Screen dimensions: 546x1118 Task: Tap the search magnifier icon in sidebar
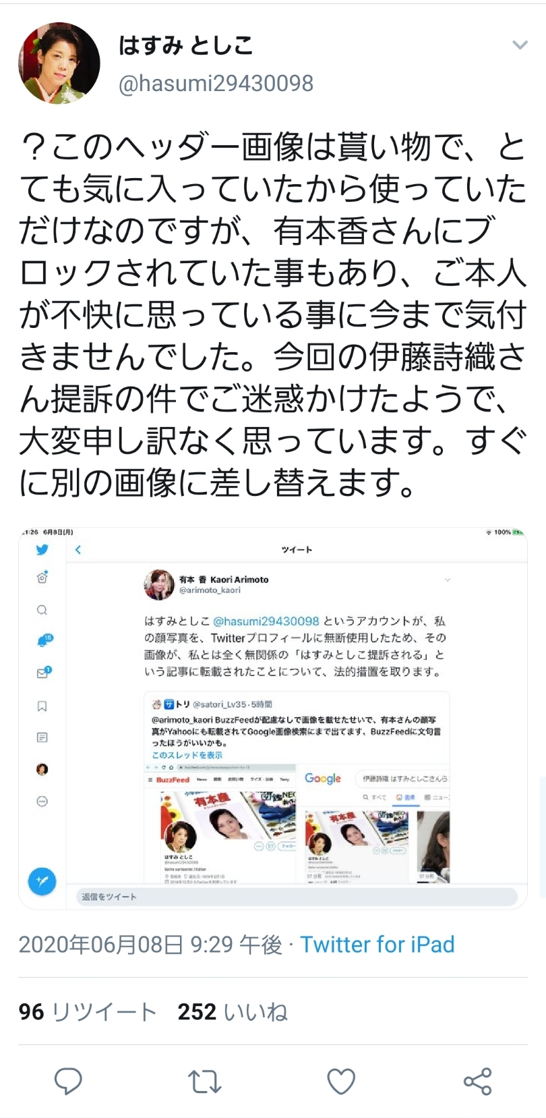point(42,610)
